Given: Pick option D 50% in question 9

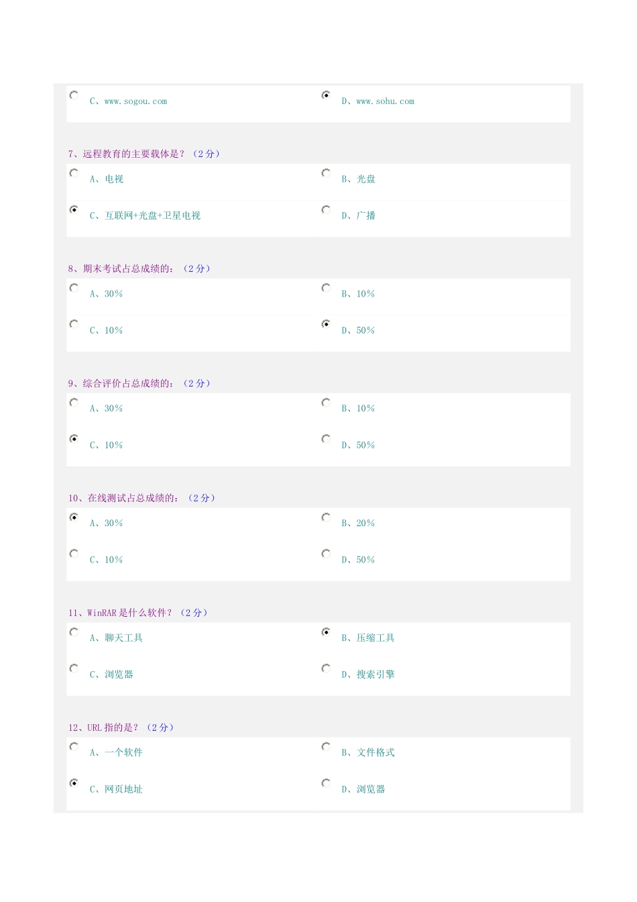Looking at the screenshot, I should point(326,439).
